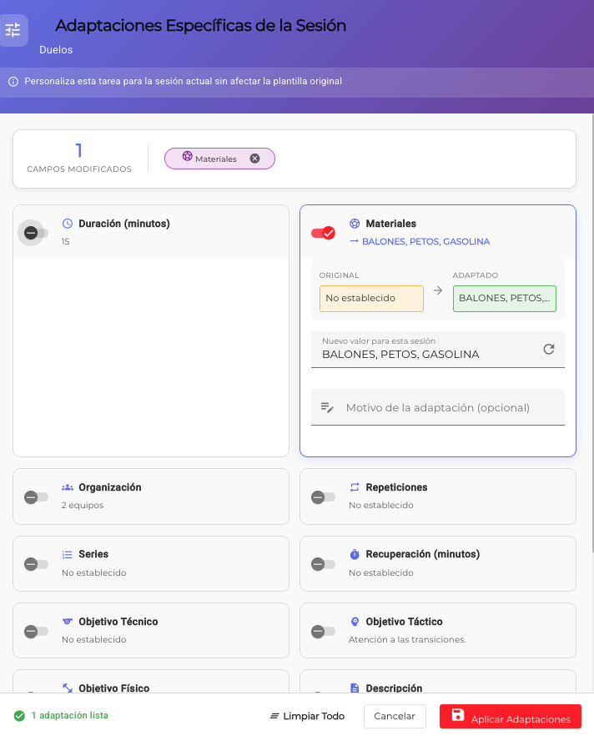
Task: Click the info icon in the banner
Action: [x=13, y=82]
